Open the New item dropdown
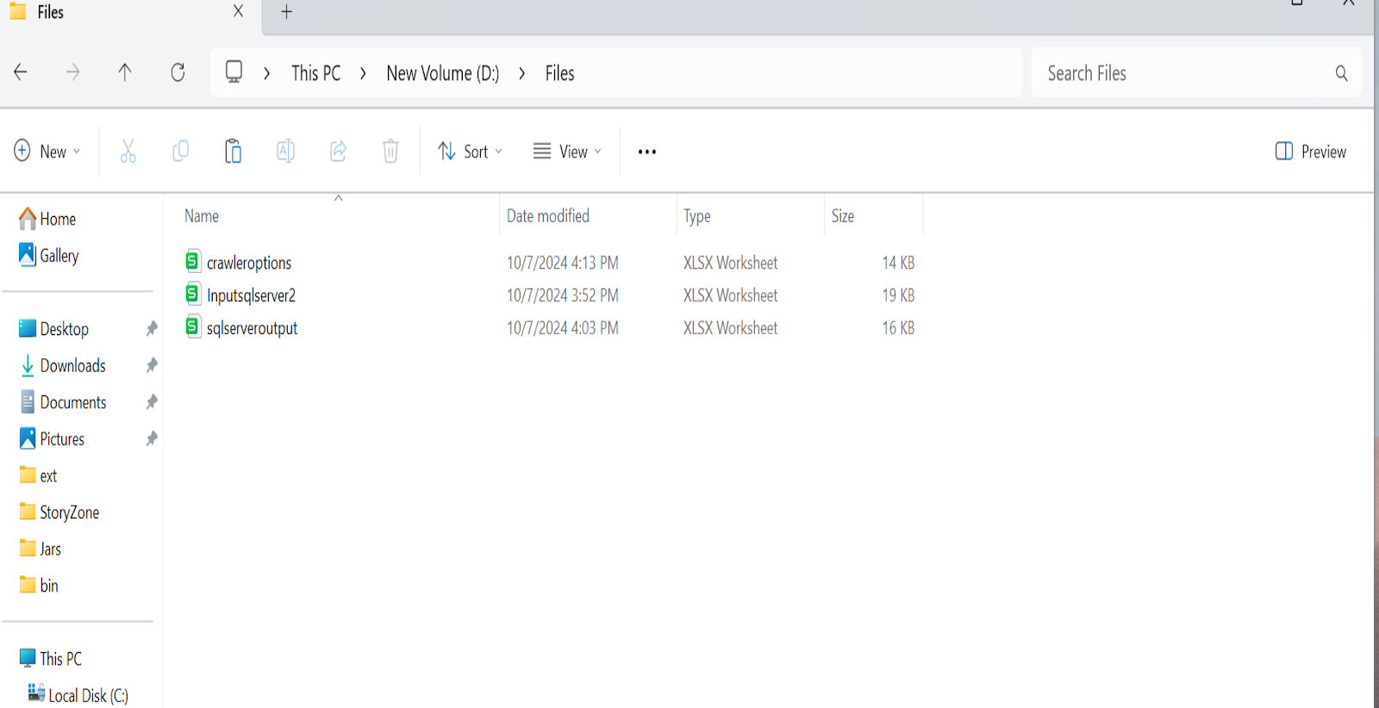The height and width of the screenshot is (708, 1379). click(47, 152)
